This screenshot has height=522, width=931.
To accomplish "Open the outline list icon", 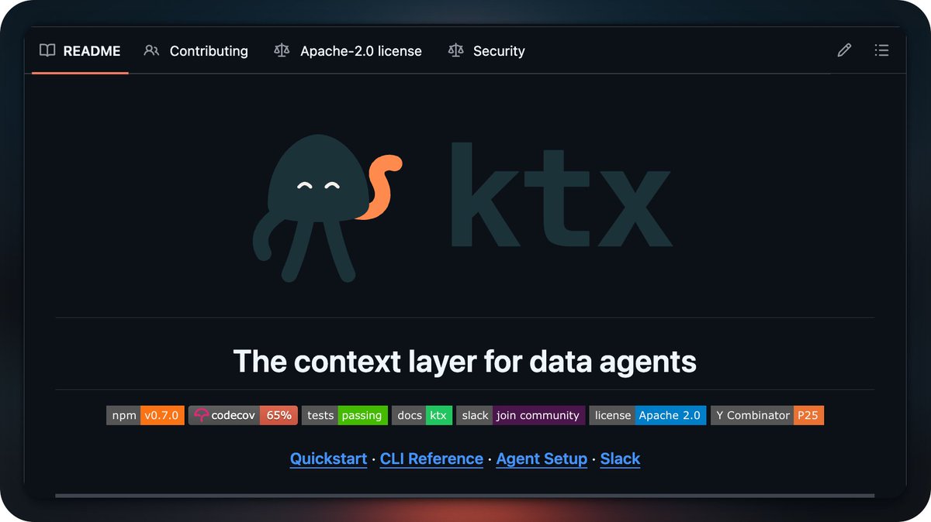I will 881,50.
